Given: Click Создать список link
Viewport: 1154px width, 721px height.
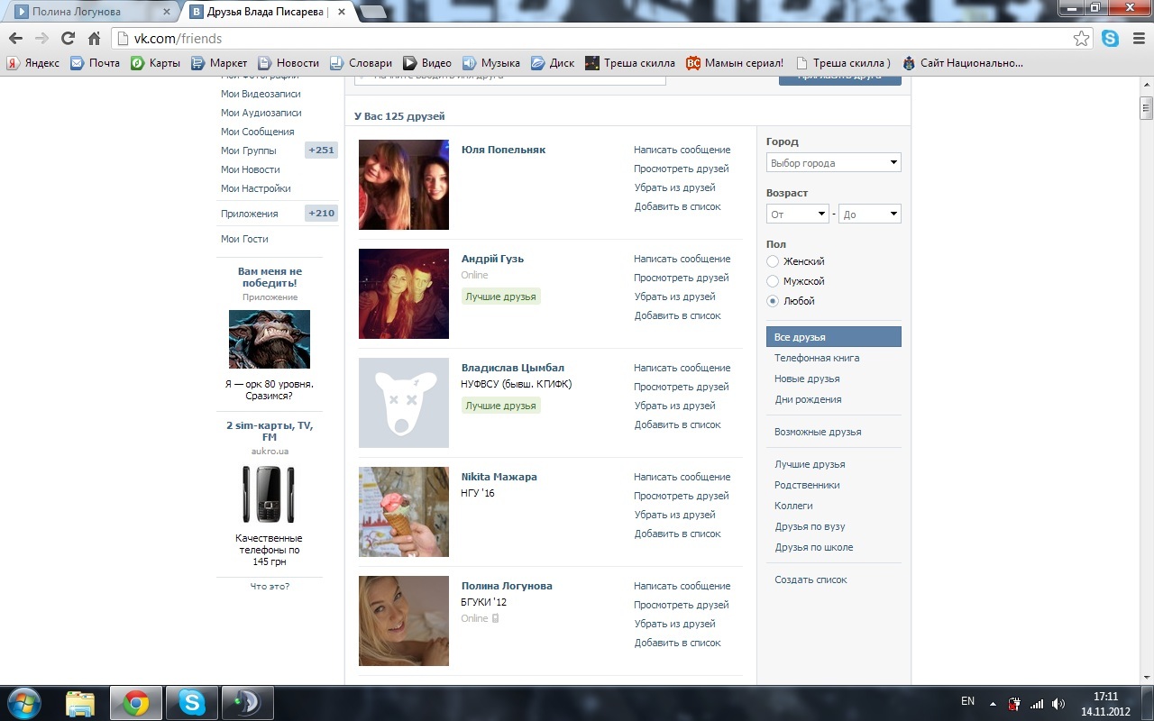Looking at the screenshot, I should [x=811, y=580].
